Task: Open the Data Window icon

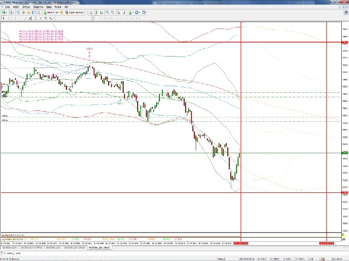Action: (x=24, y=13)
